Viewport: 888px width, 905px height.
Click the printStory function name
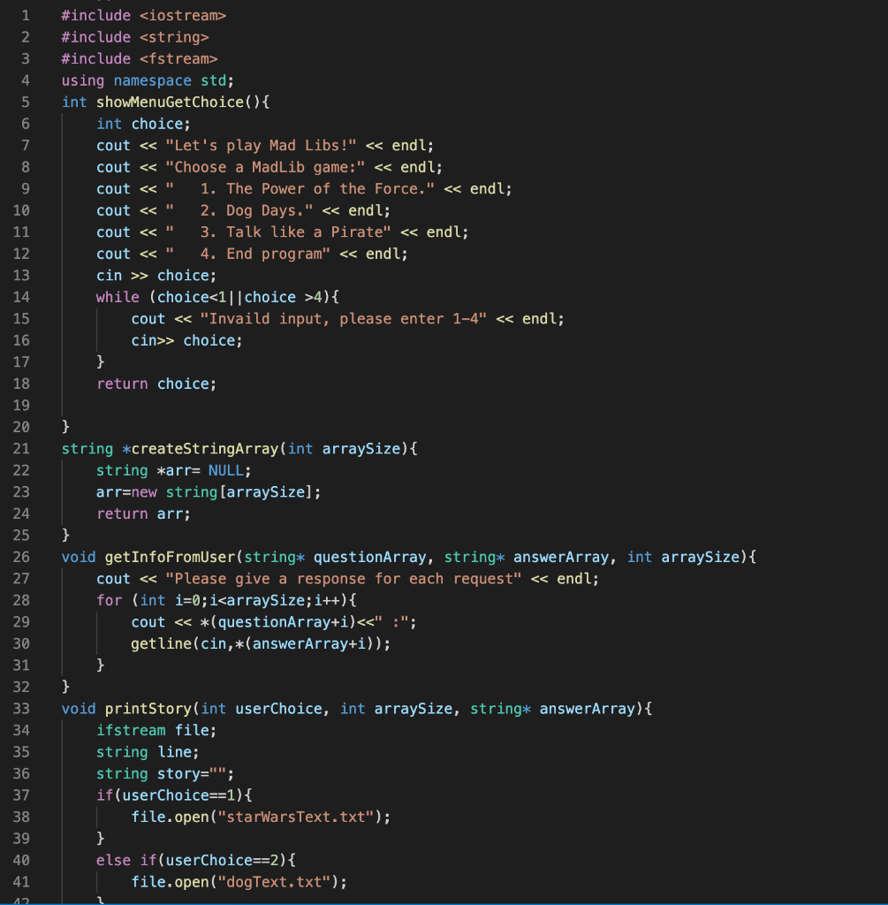click(148, 709)
